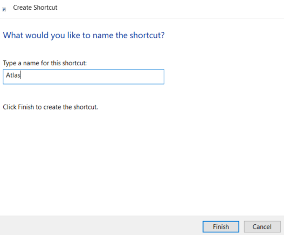Image resolution: width=284 pixels, height=235 pixels.
Task: Click the Type a name for this shortcut label
Action: (x=45, y=63)
